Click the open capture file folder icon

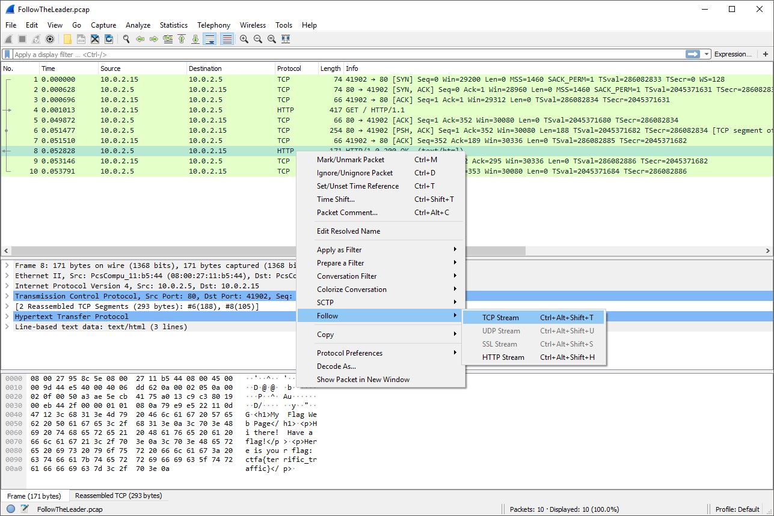pos(67,39)
